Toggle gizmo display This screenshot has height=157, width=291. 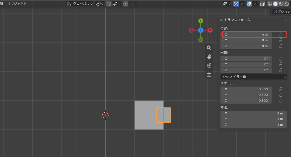236,4
